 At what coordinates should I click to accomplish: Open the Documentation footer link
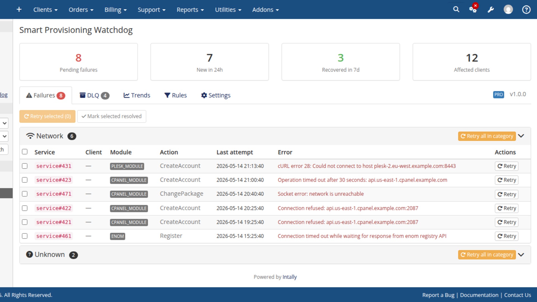click(479, 295)
